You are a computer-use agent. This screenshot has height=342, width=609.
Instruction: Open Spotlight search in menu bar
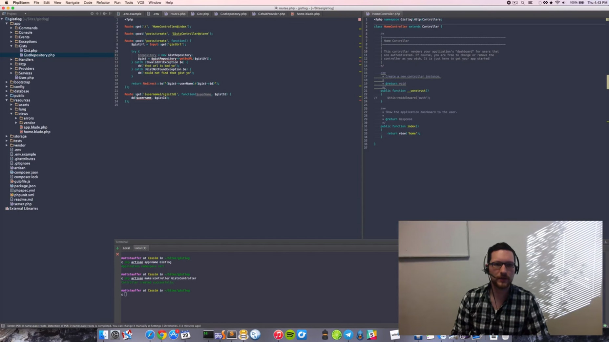click(523, 3)
